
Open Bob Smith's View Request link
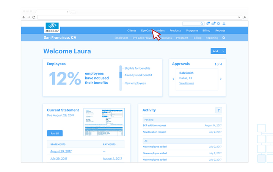[x=187, y=83]
